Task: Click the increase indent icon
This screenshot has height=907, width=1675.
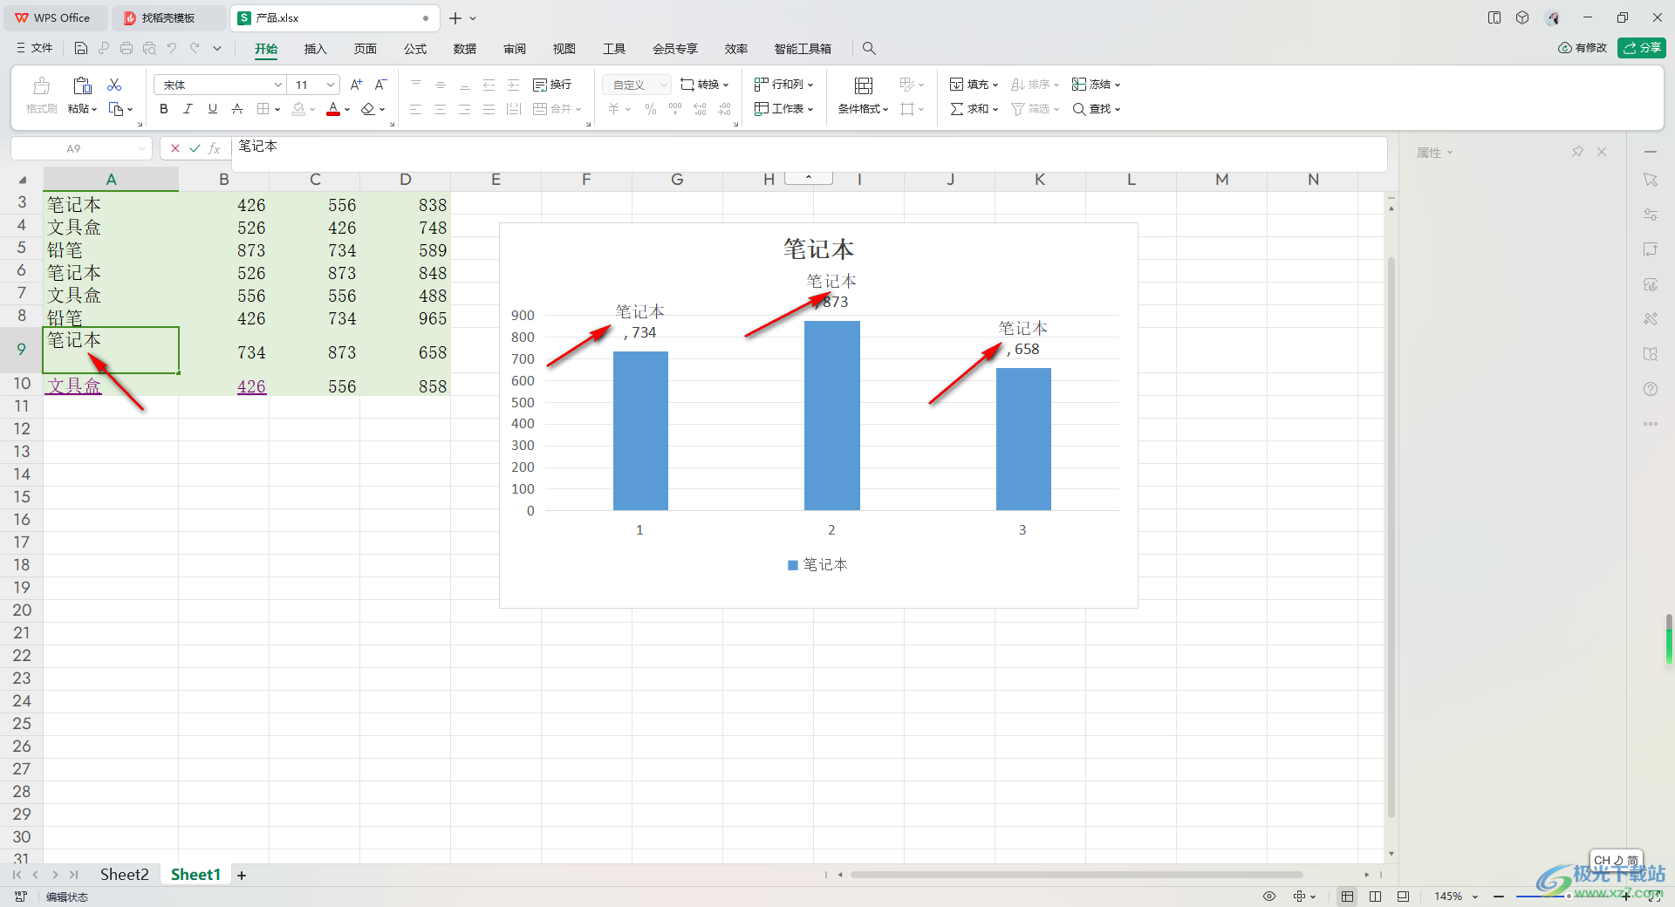Action: [514, 85]
